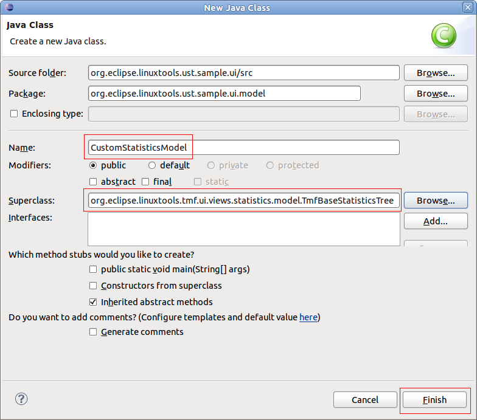Toggle the Enclosing type checkbox

(x=14, y=114)
